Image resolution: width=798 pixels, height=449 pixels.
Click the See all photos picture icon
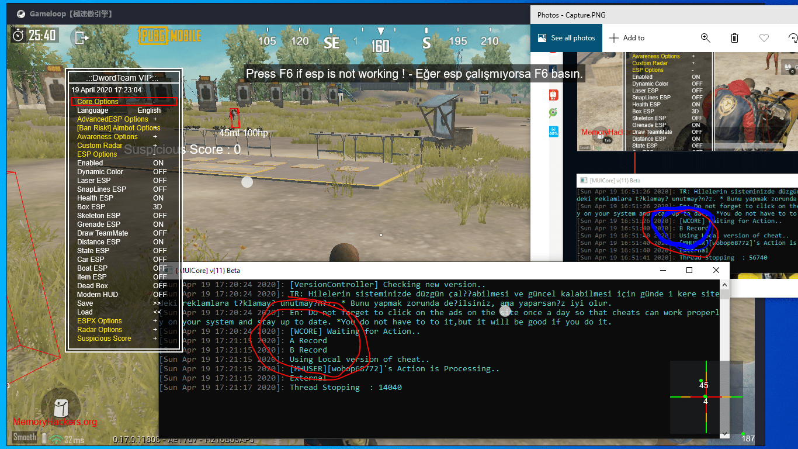542,38
